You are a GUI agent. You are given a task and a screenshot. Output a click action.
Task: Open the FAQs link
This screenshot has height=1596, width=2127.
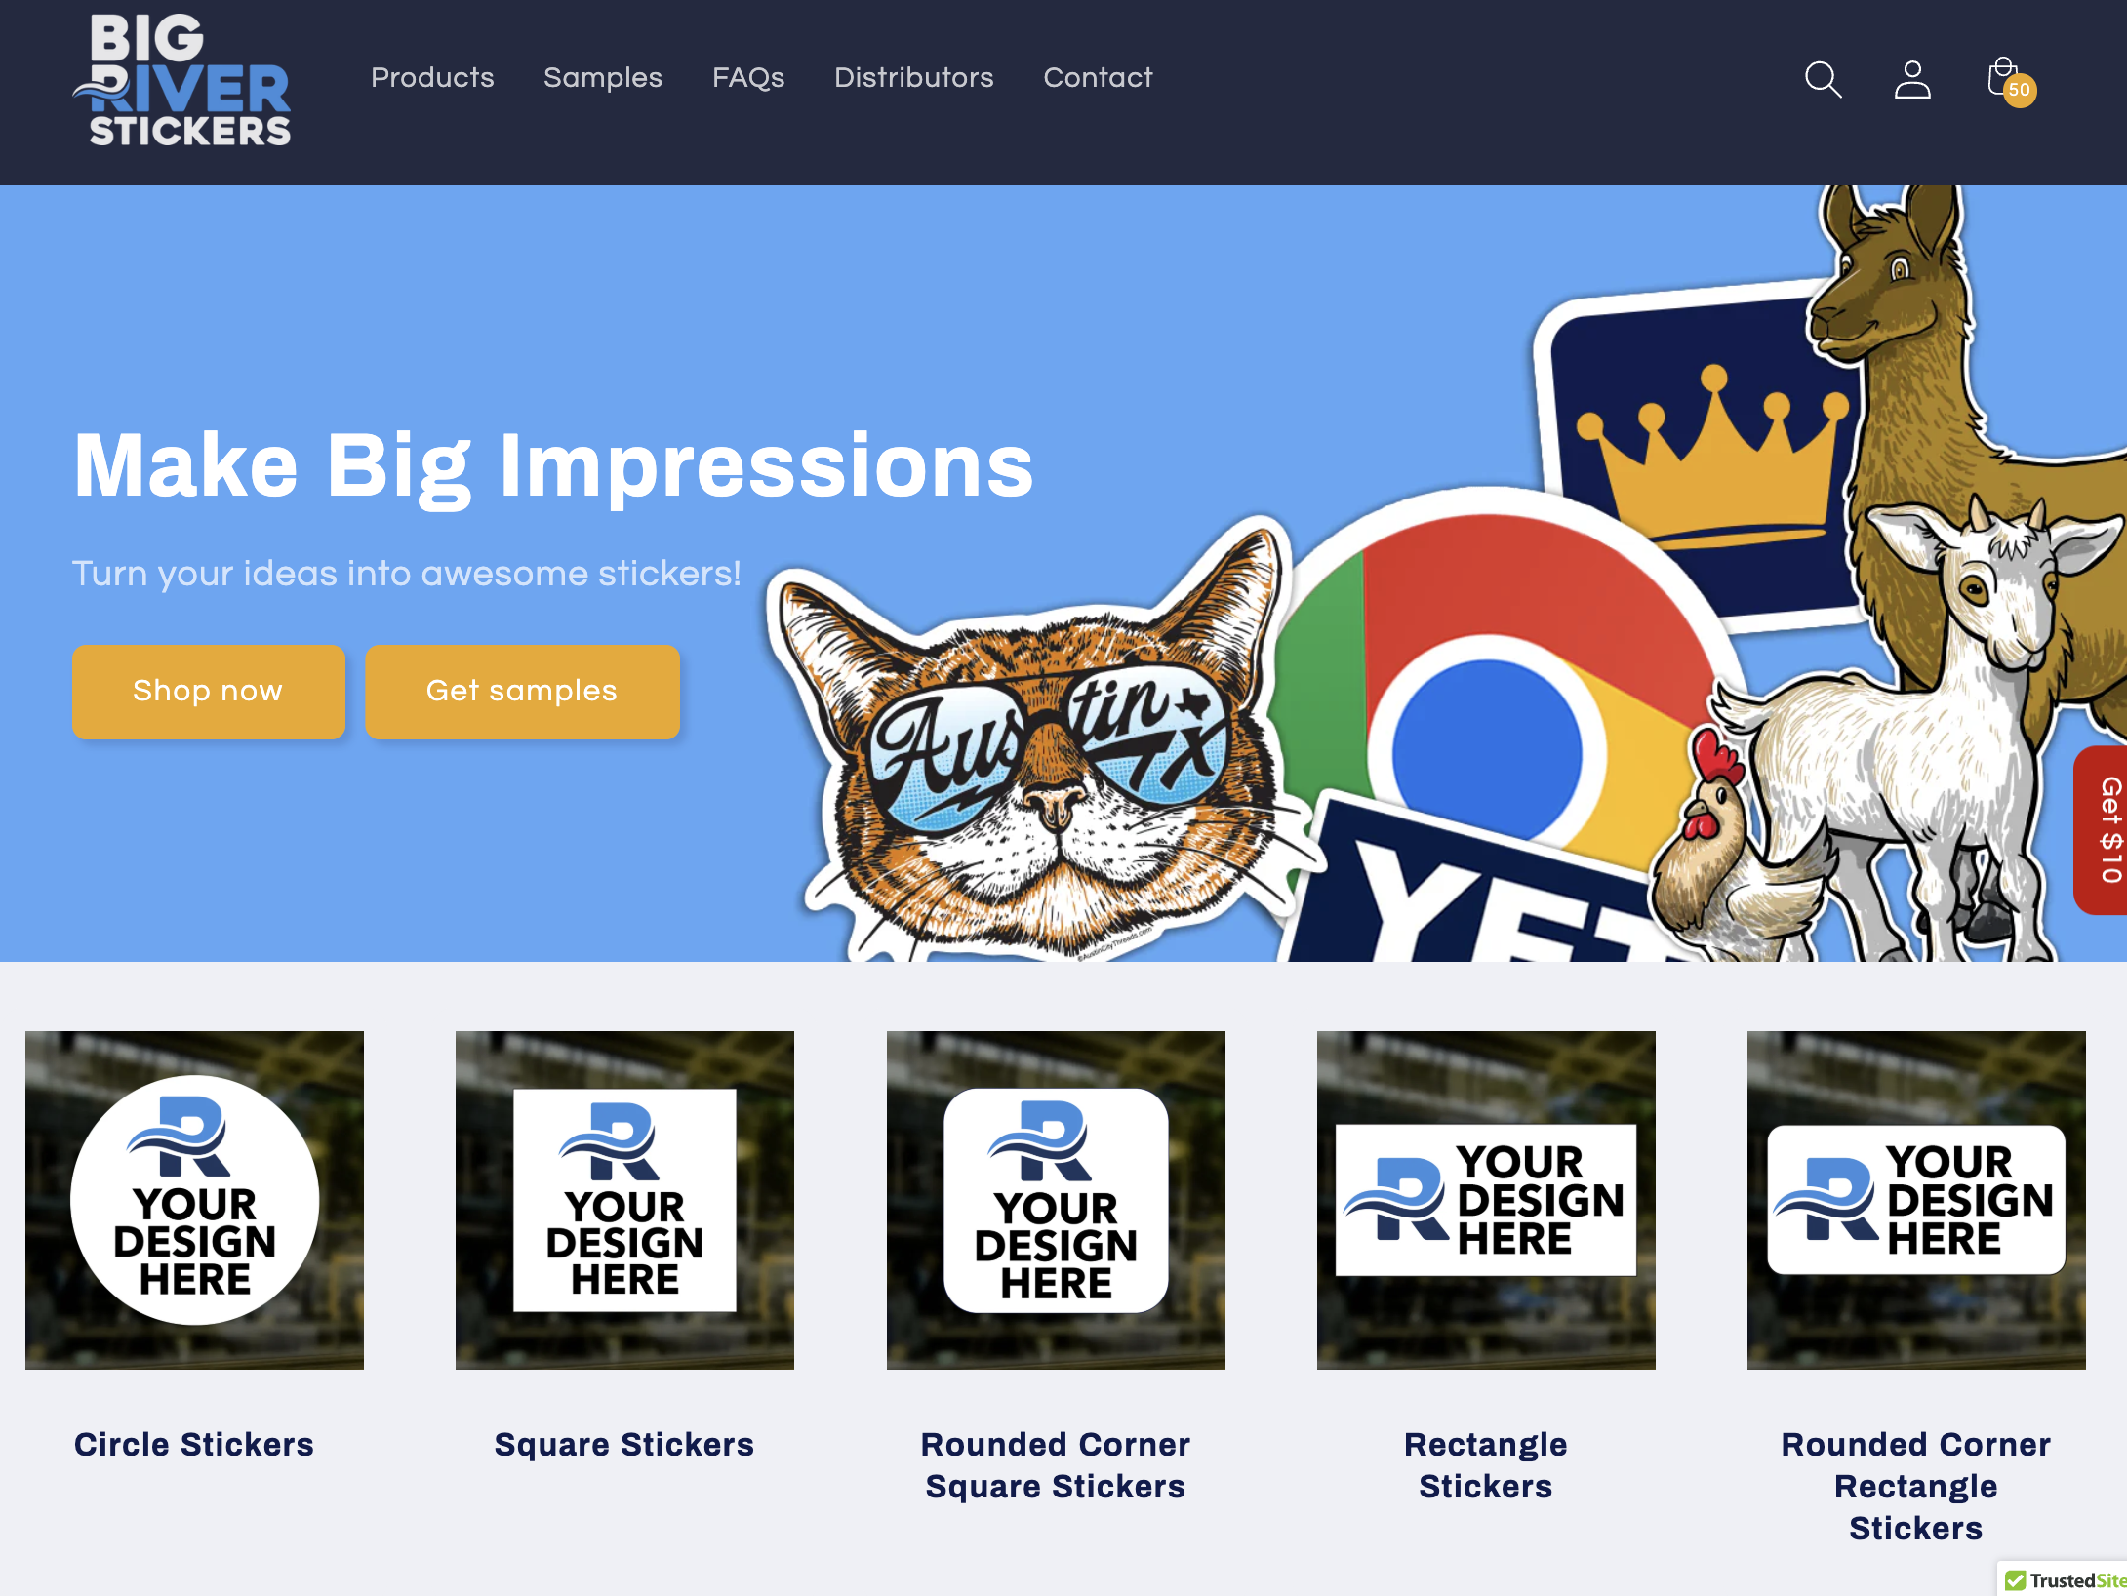tap(748, 77)
